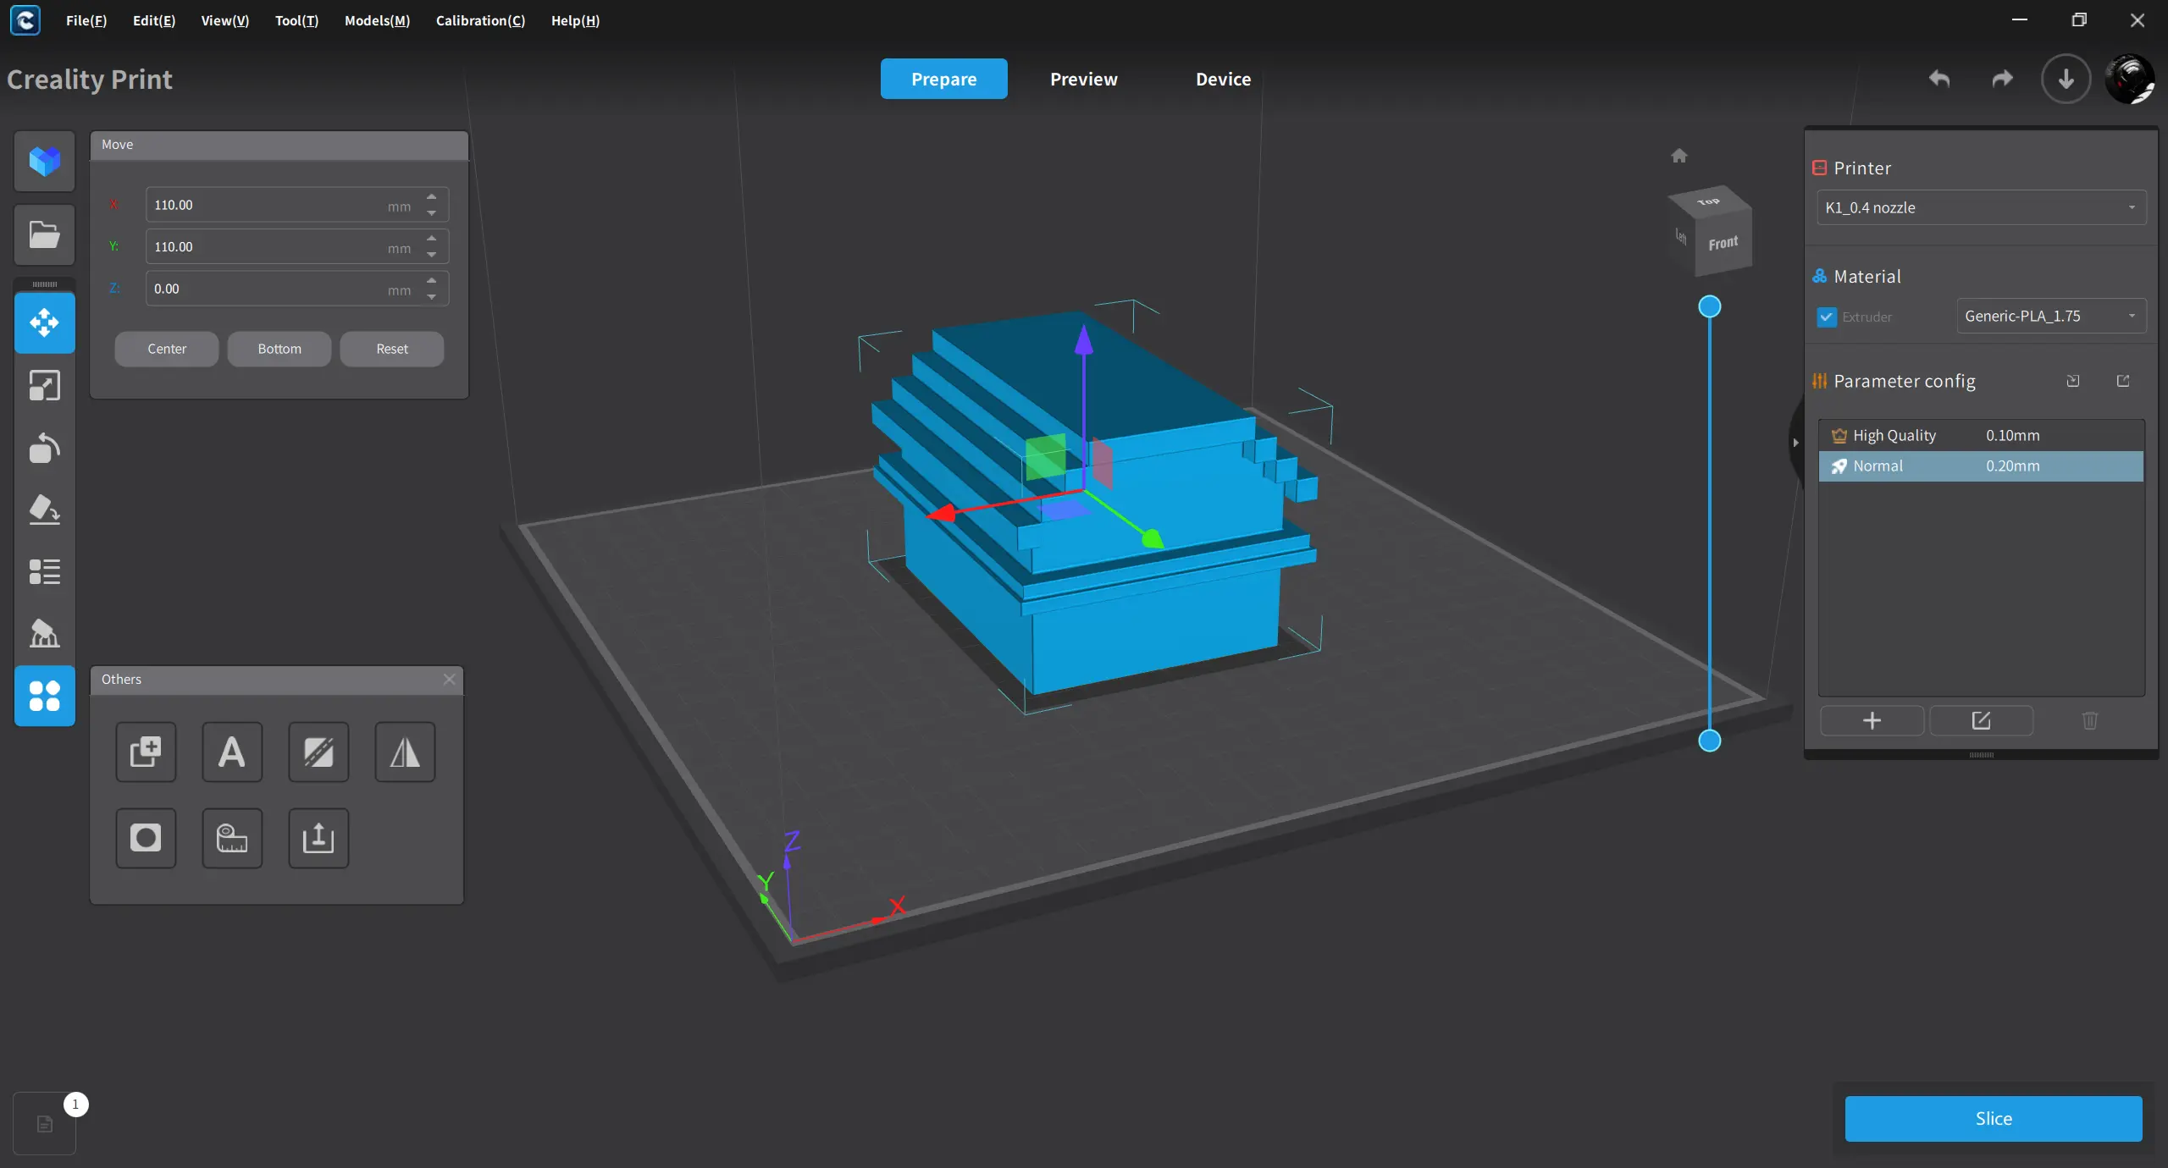Open the Tool(T) menu
Image resolution: width=2168 pixels, height=1168 pixels.
pyautogui.click(x=296, y=20)
